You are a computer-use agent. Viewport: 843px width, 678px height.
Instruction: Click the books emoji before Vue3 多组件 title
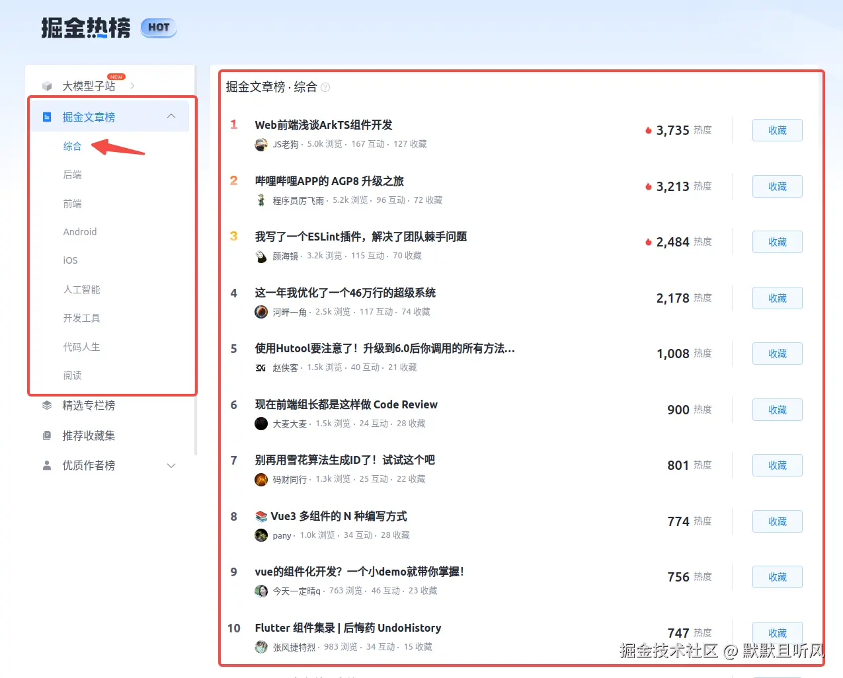click(261, 516)
